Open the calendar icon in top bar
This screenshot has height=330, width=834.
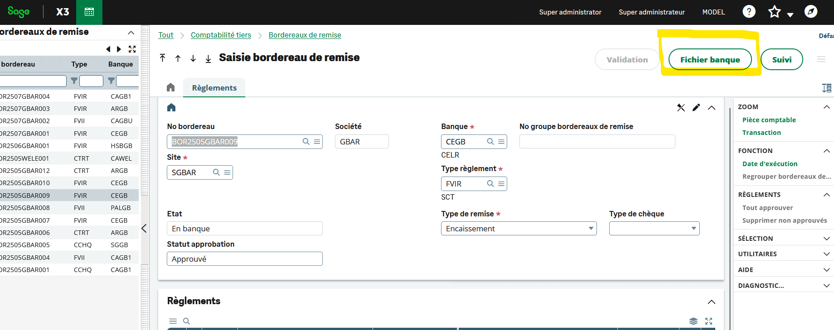[x=89, y=12]
